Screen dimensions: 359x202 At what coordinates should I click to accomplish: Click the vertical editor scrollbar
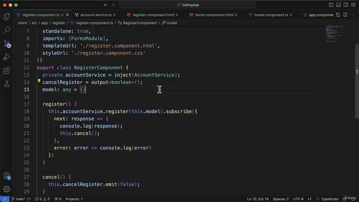pyautogui.click(x=357, y=81)
